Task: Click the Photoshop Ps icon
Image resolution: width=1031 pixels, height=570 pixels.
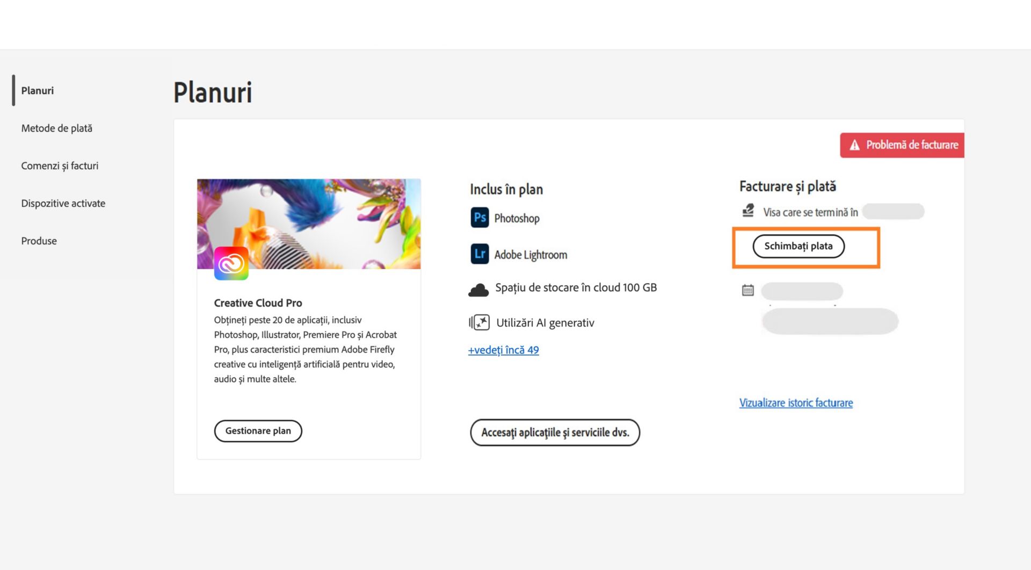Action: pyautogui.click(x=480, y=218)
